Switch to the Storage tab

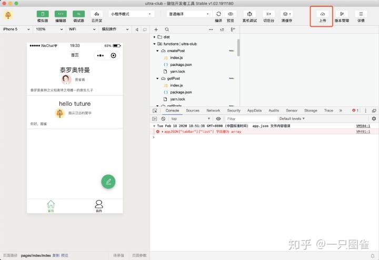pos(311,111)
